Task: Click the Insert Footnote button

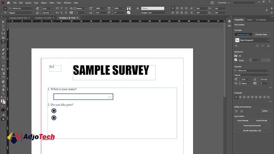Action: click(x=243, y=121)
